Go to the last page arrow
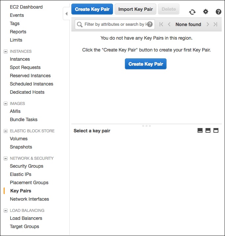This screenshot has height=236, width=225. (215, 24)
